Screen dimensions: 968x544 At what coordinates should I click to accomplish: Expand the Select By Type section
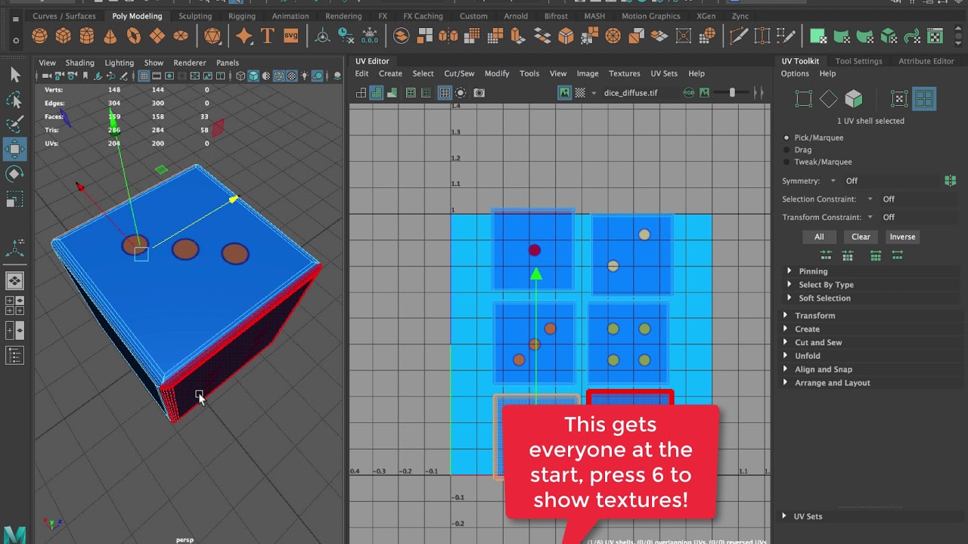pos(826,285)
